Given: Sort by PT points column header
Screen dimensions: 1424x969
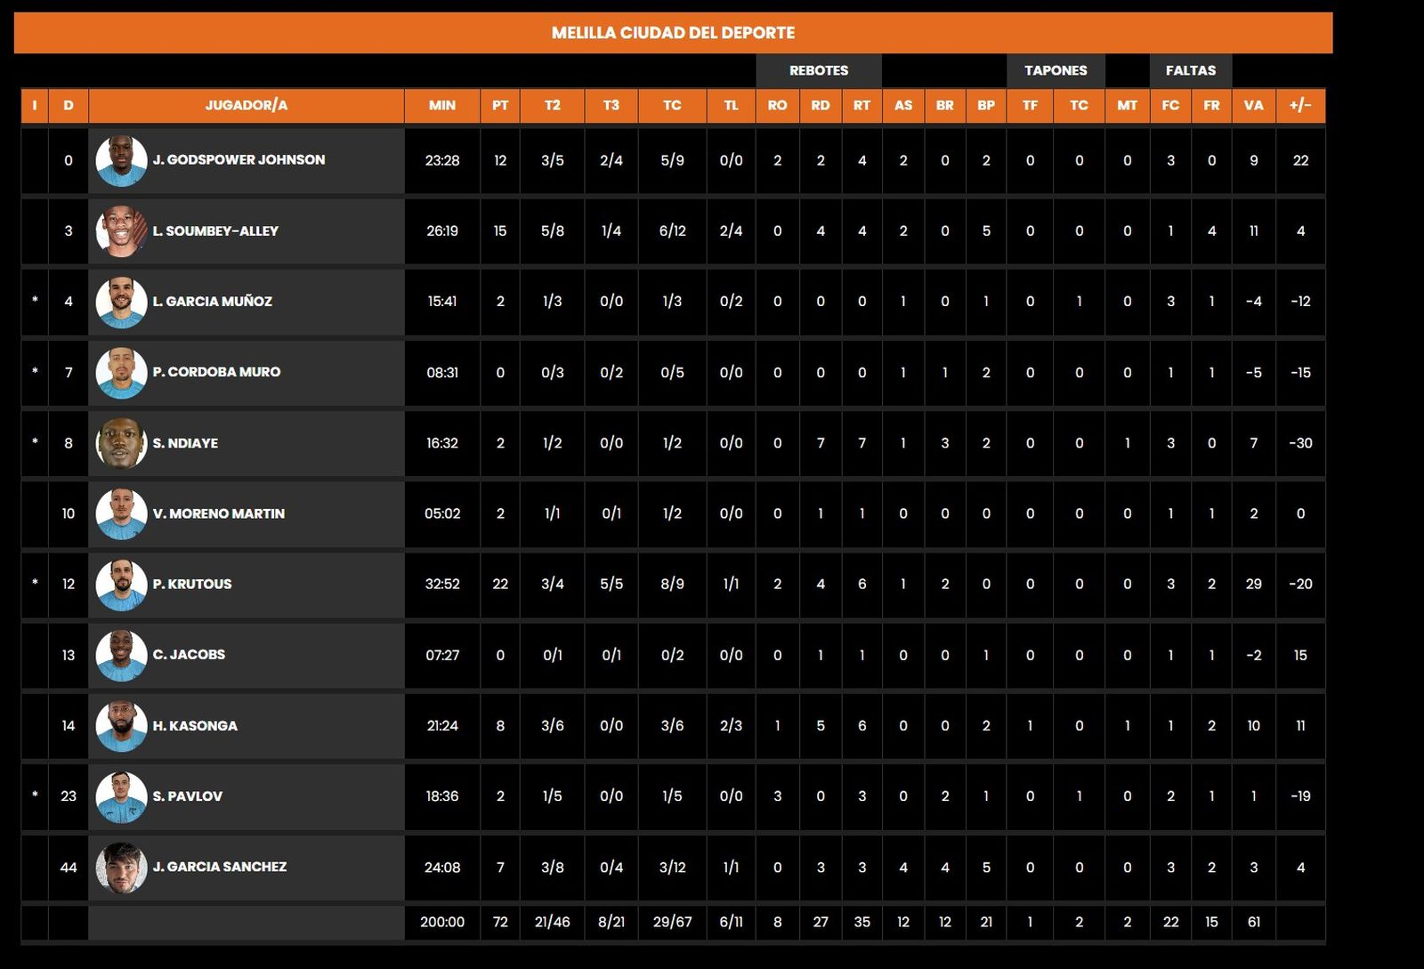Looking at the screenshot, I should pos(500,105).
